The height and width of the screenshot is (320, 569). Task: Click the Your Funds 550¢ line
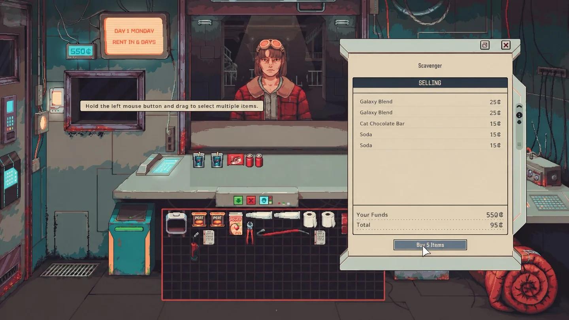[430, 215]
